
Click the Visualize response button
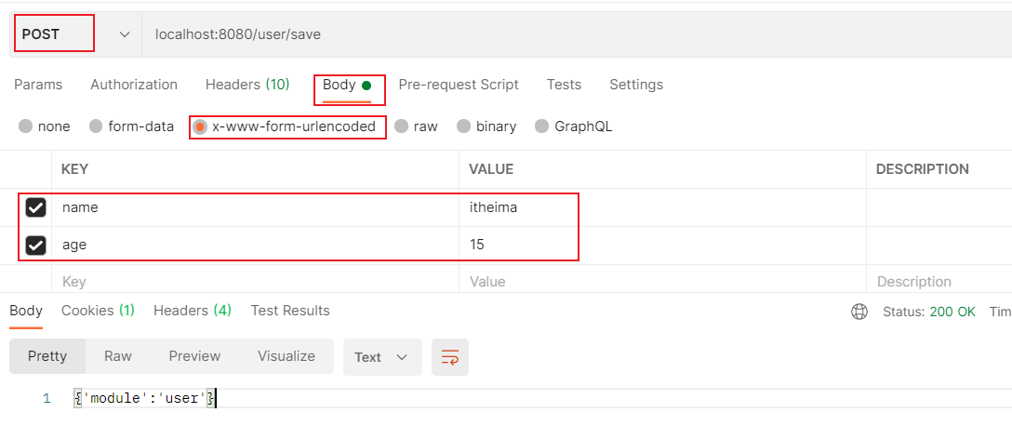pos(286,356)
